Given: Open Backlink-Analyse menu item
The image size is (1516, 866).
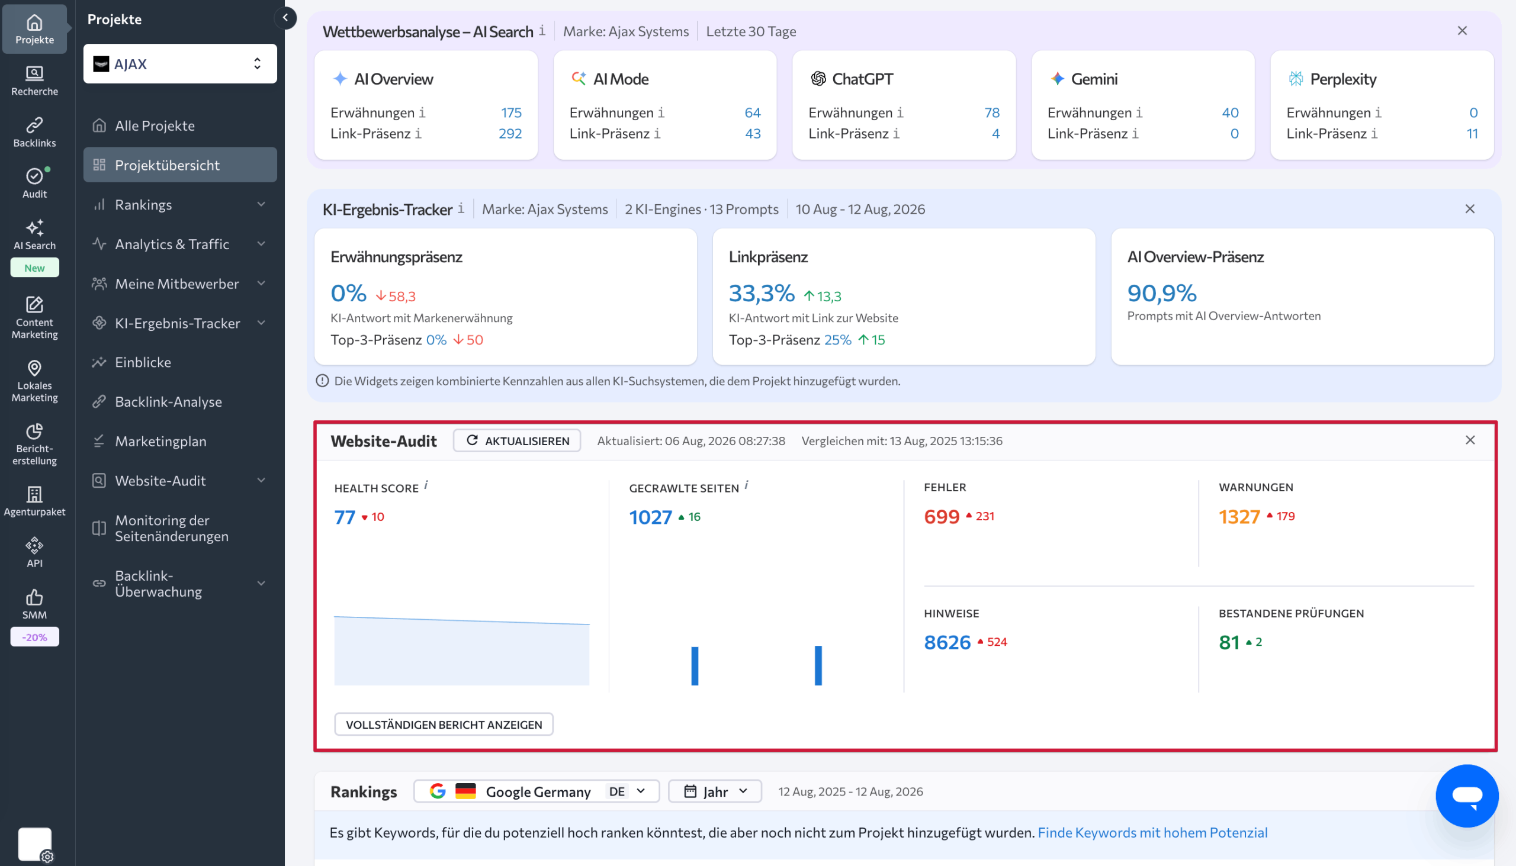Looking at the screenshot, I should (179, 401).
